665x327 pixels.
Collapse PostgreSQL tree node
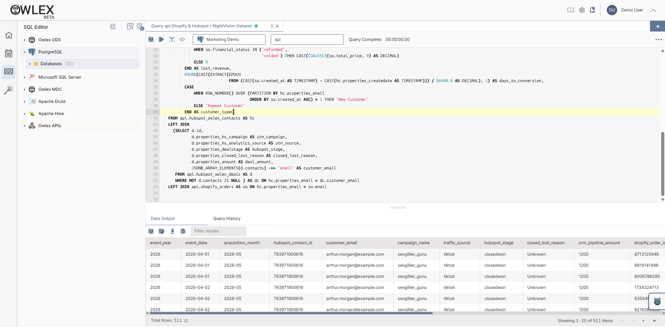(25, 52)
